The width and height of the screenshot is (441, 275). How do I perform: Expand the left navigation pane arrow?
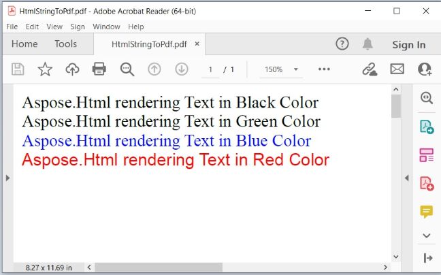click(x=7, y=178)
